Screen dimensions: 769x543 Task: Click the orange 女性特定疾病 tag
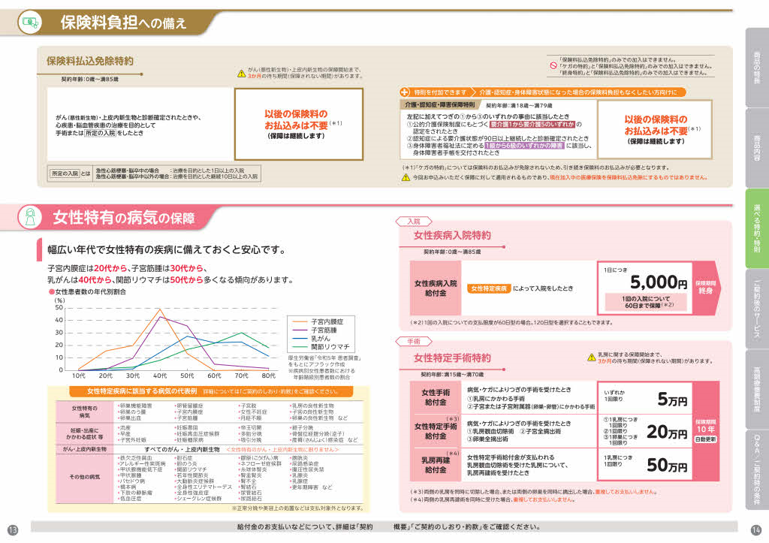(490, 288)
